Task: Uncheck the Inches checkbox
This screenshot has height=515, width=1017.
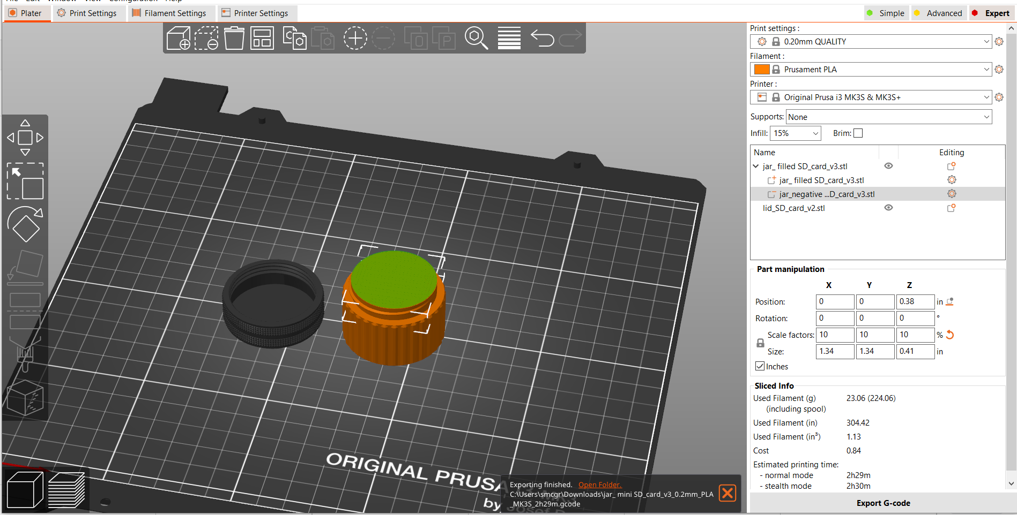Action: 760,366
